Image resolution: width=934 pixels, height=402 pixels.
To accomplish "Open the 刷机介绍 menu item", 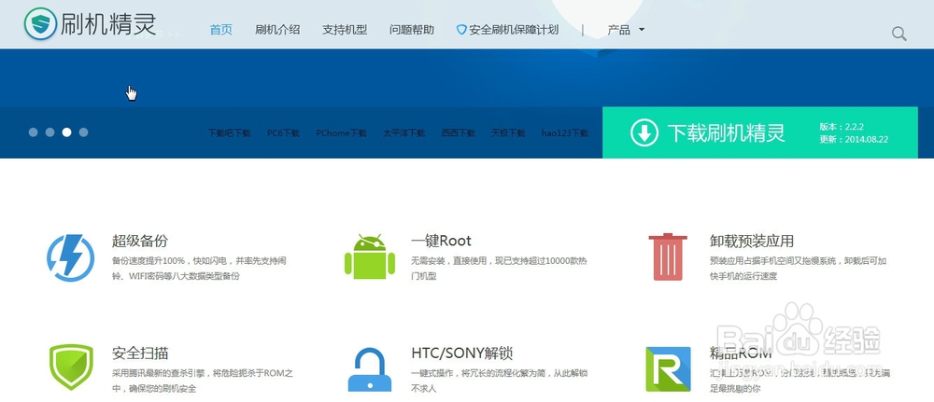I will pos(277,30).
